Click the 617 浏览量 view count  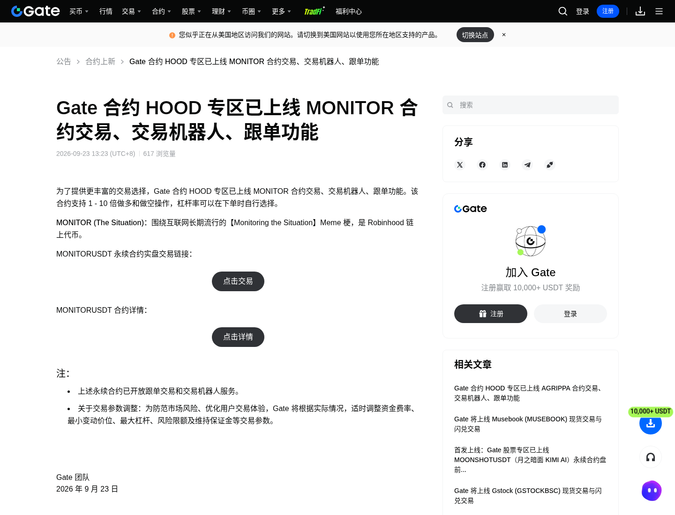coord(159,154)
